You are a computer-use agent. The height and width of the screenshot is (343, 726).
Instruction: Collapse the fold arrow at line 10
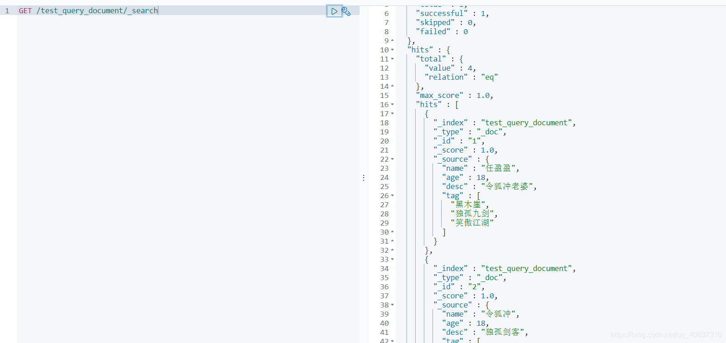coord(392,50)
